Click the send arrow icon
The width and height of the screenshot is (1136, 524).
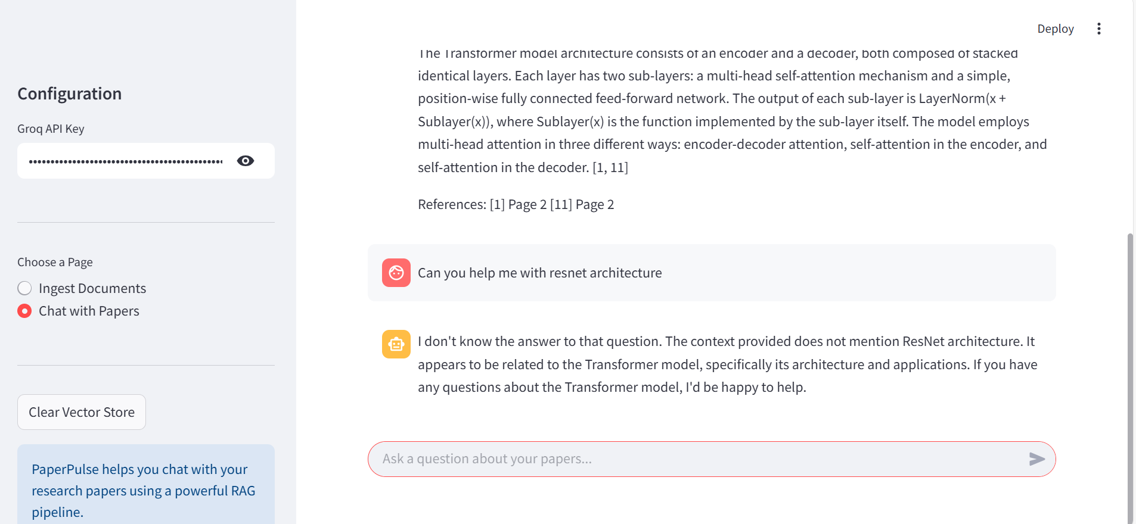(1036, 458)
